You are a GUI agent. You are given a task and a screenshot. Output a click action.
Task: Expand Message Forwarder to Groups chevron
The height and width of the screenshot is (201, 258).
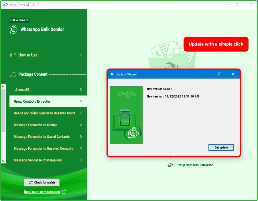tap(81, 125)
